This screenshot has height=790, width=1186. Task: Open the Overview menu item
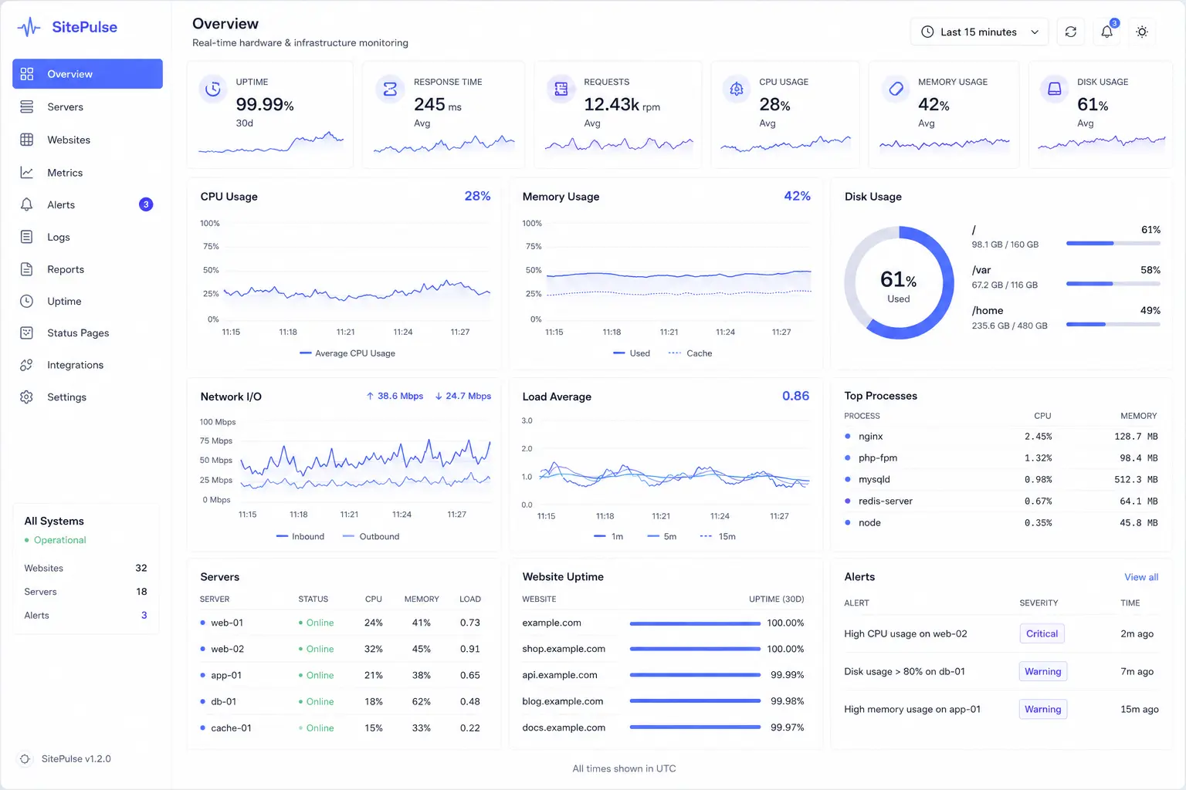click(87, 74)
